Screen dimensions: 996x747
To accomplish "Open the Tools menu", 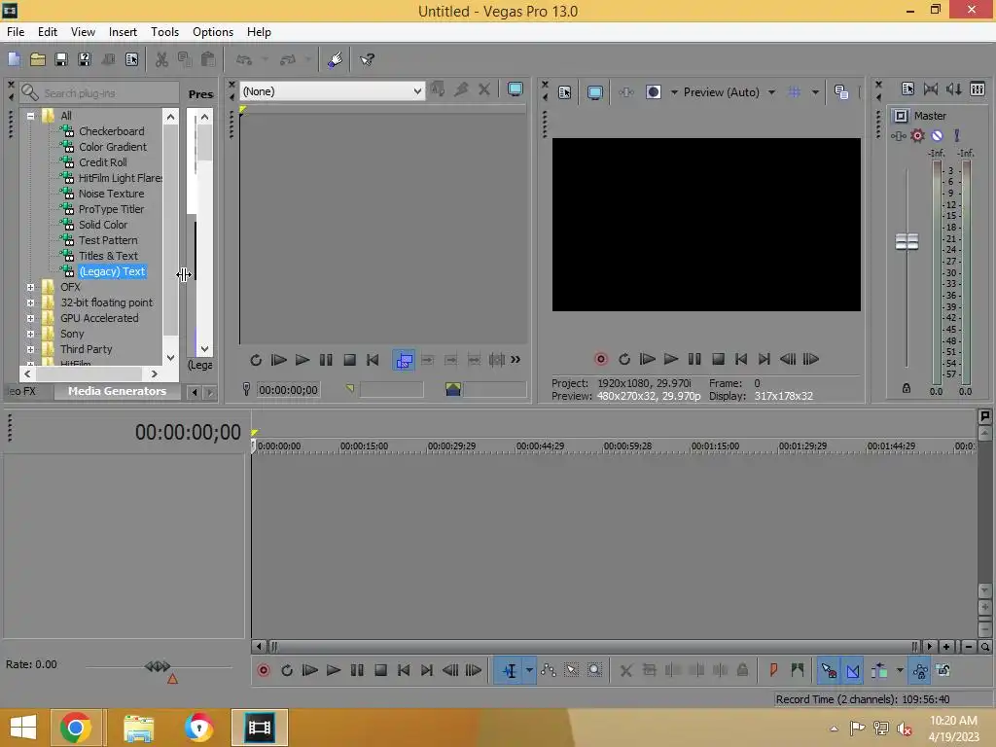I will 164,32.
